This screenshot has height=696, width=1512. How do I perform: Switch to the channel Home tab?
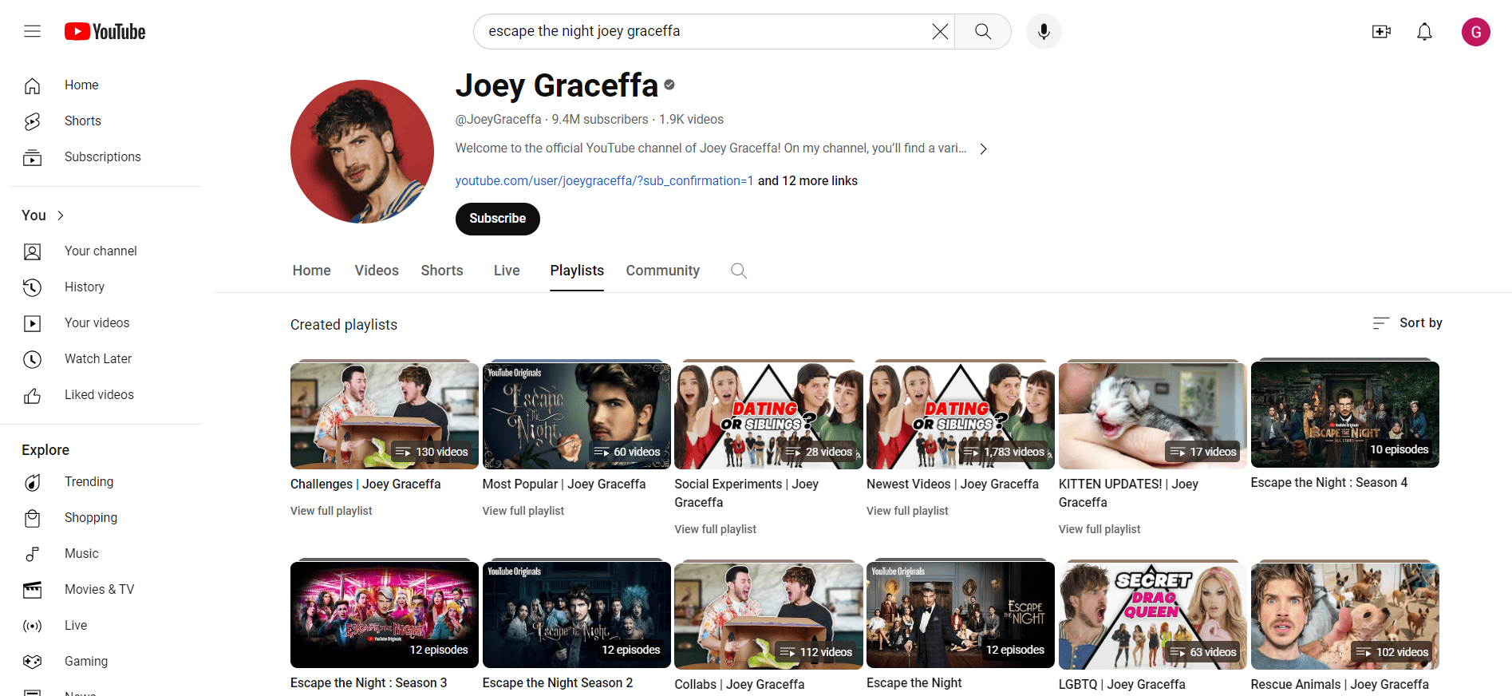click(x=311, y=271)
